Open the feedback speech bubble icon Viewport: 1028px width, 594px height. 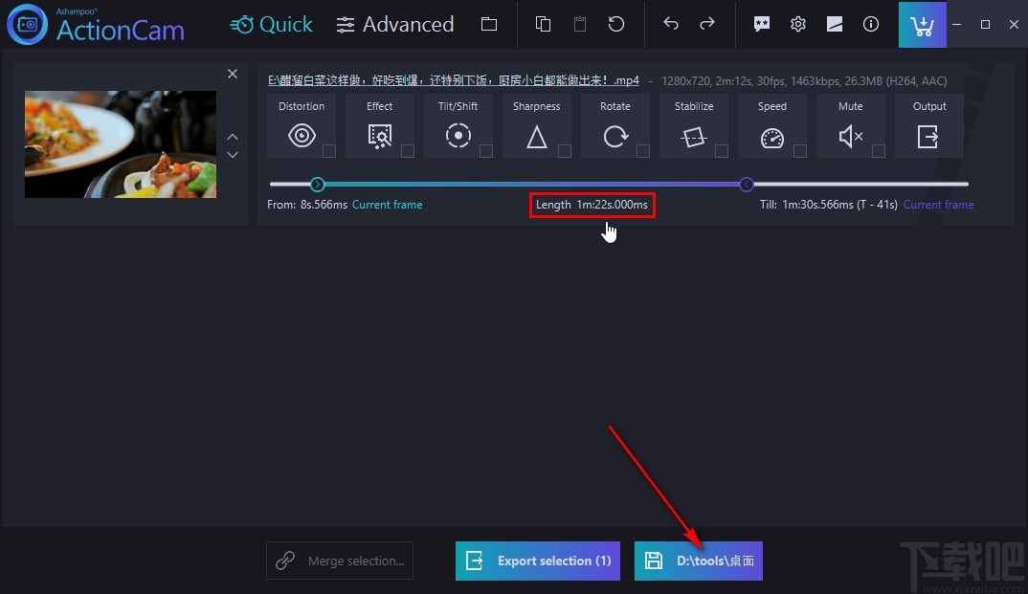pos(761,24)
